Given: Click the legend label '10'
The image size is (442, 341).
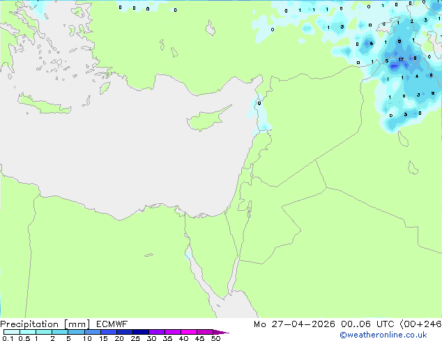Looking at the screenshot, I should pyautogui.click(x=87, y=338).
